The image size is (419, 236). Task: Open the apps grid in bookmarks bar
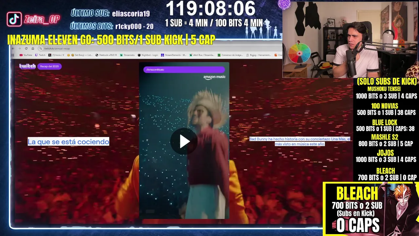(x=13, y=55)
